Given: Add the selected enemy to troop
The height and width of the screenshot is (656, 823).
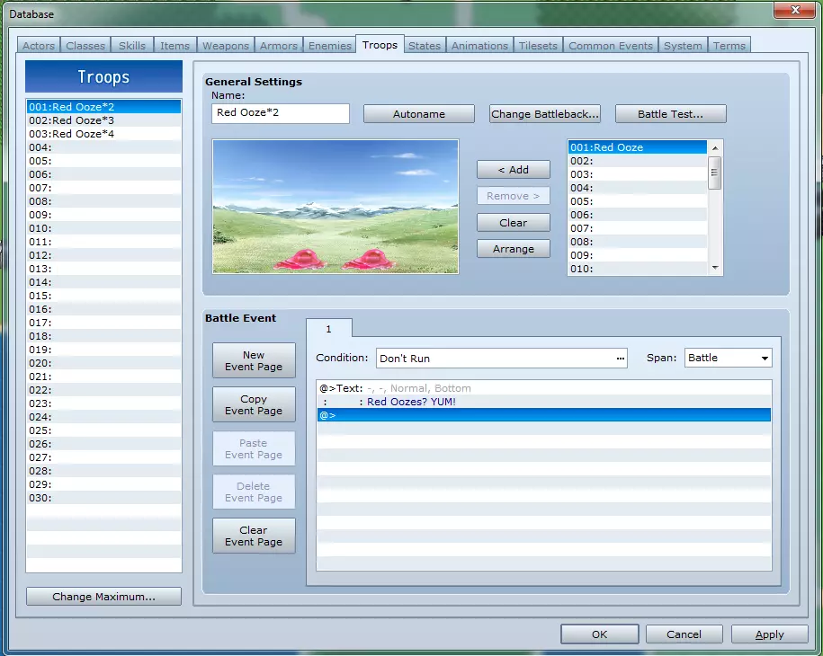Looking at the screenshot, I should click(513, 170).
